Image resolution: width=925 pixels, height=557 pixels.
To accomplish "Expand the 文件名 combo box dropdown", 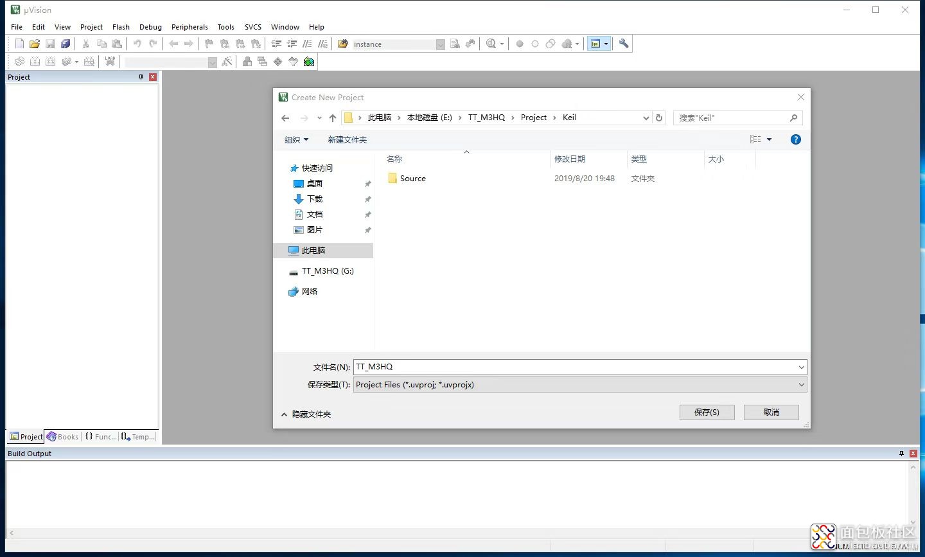I will tap(801, 367).
